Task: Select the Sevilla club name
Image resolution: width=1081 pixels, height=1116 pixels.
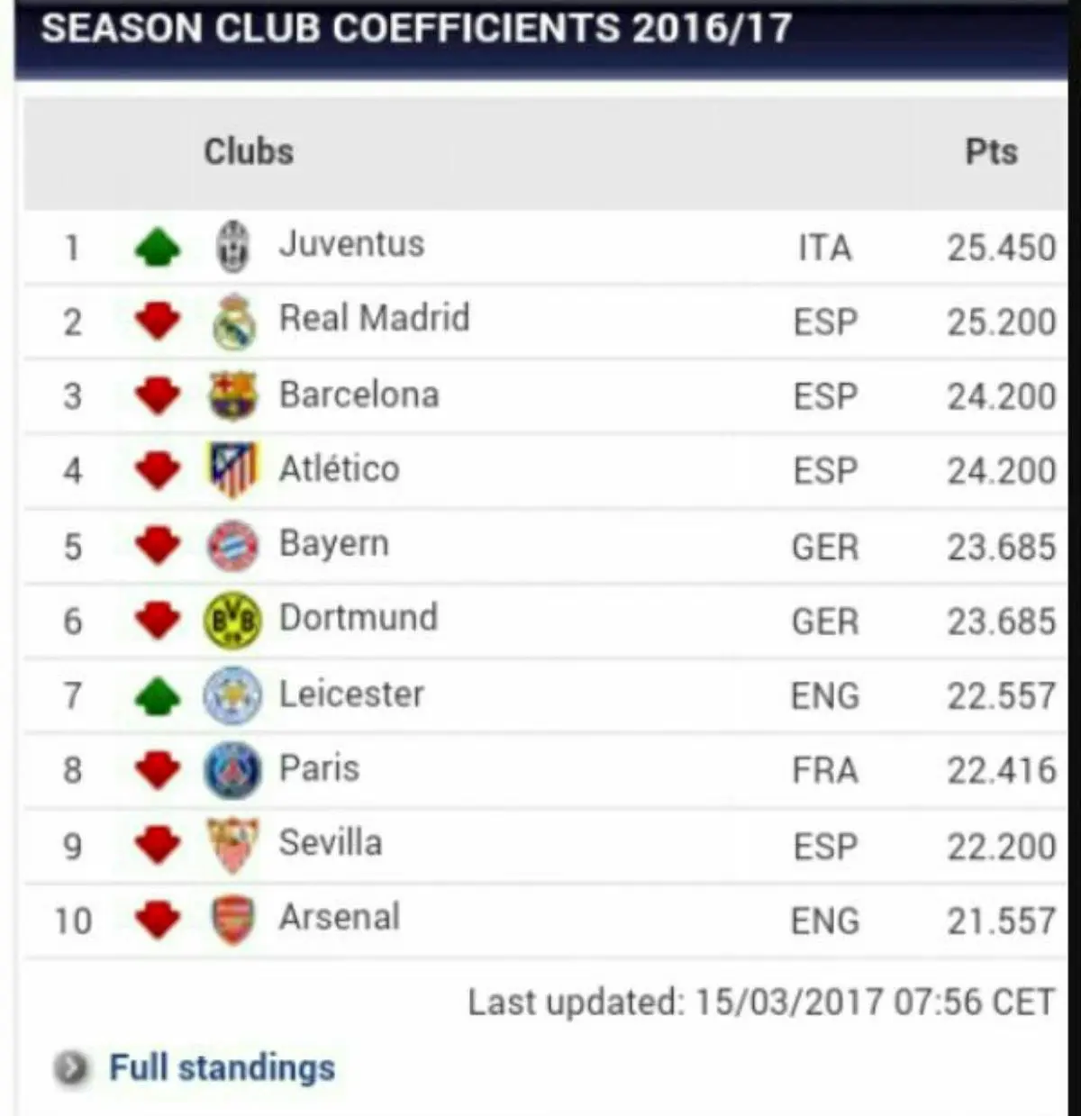Action: [331, 843]
